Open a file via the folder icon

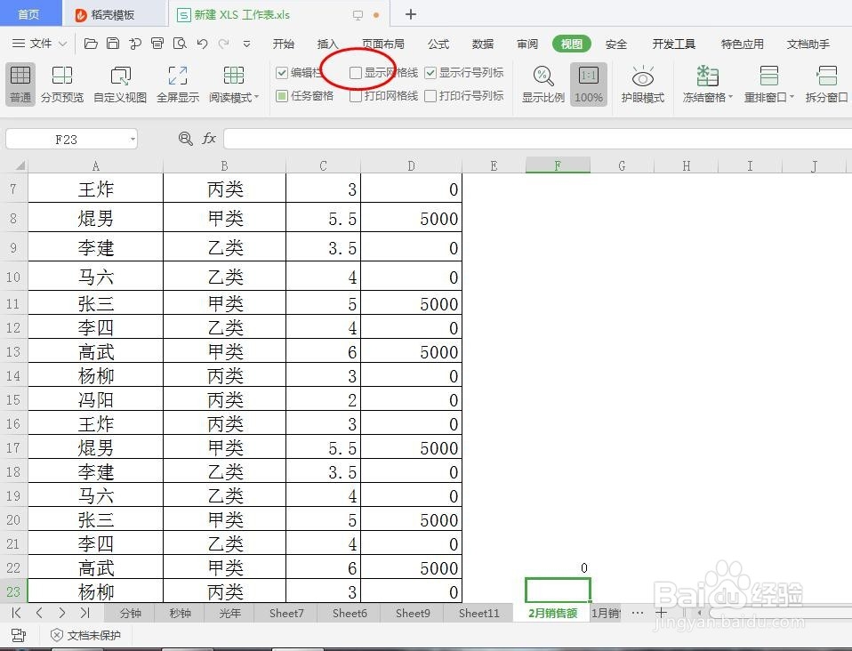tap(92, 43)
